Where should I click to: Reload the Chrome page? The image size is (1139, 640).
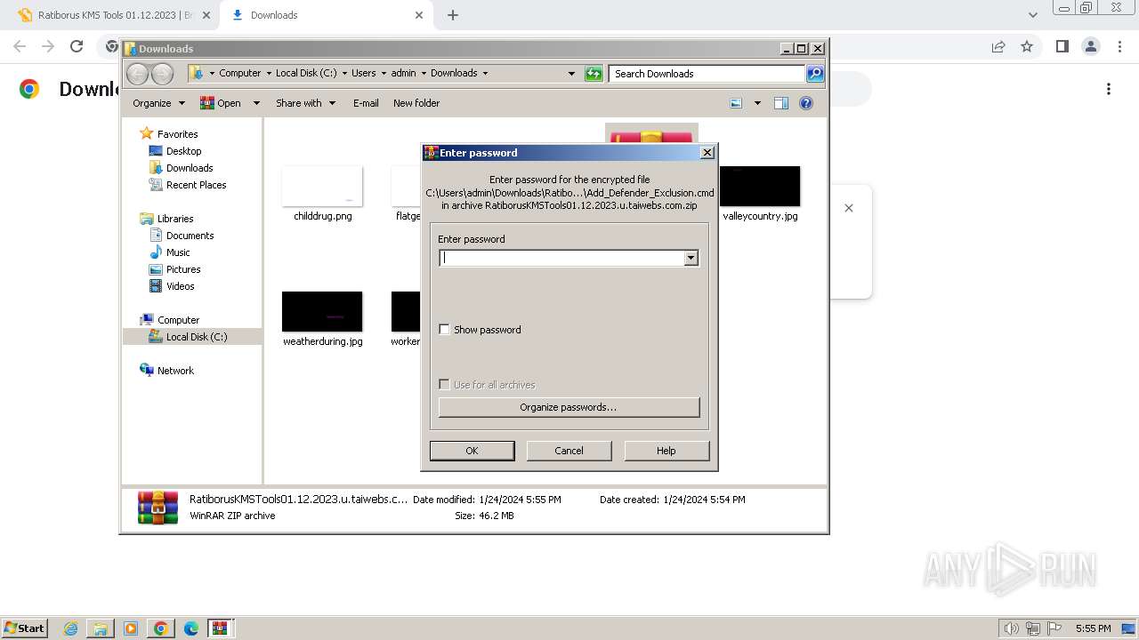(77, 46)
